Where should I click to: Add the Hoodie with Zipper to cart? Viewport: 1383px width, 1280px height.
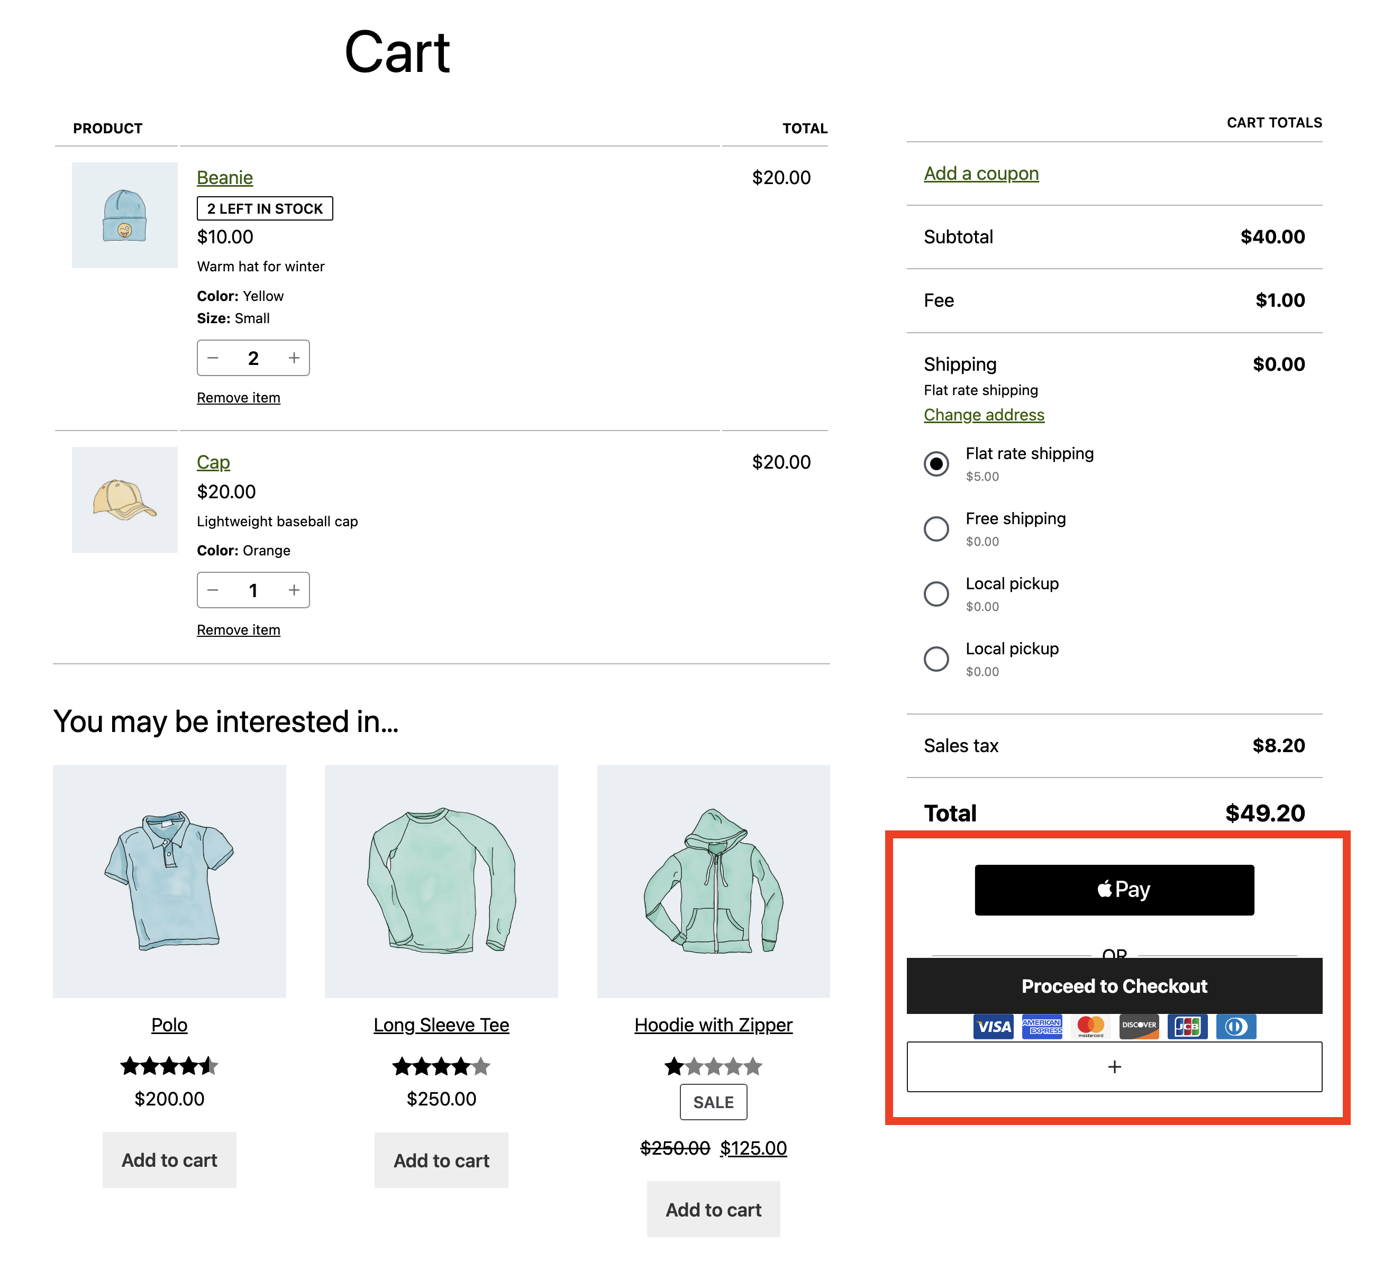714,1209
